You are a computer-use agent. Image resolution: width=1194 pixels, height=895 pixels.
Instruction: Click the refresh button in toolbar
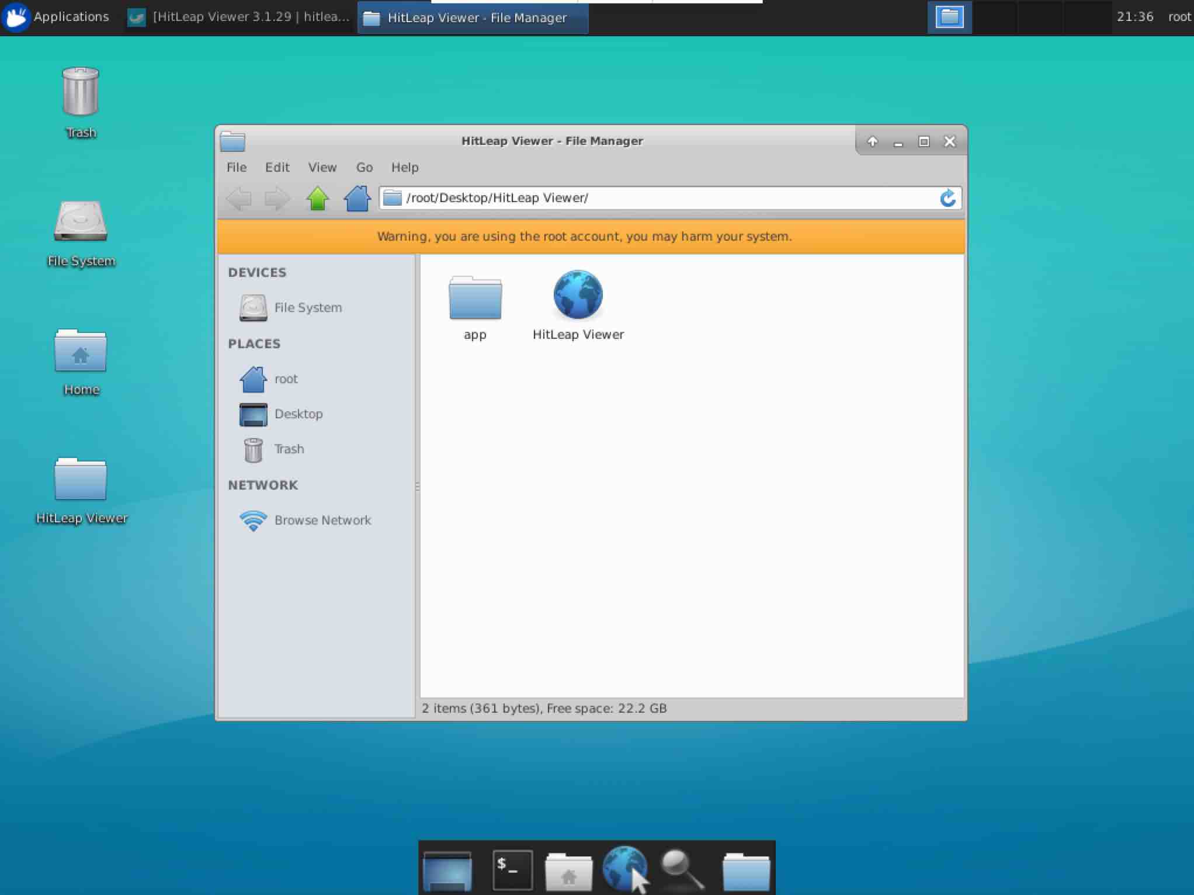pos(947,197)
